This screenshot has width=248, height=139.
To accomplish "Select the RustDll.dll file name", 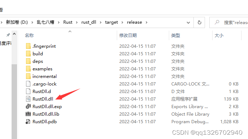I will [x=43, y=99].
